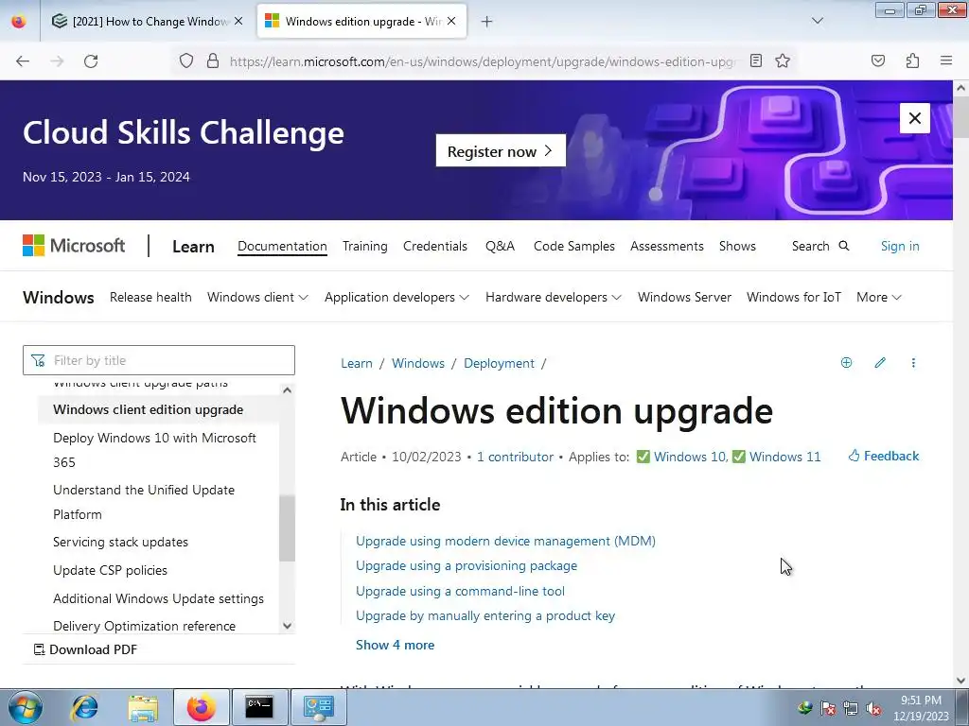Screen dimensions: 969x726
Task: Expand Windows client dropdown
Action: 257,297
